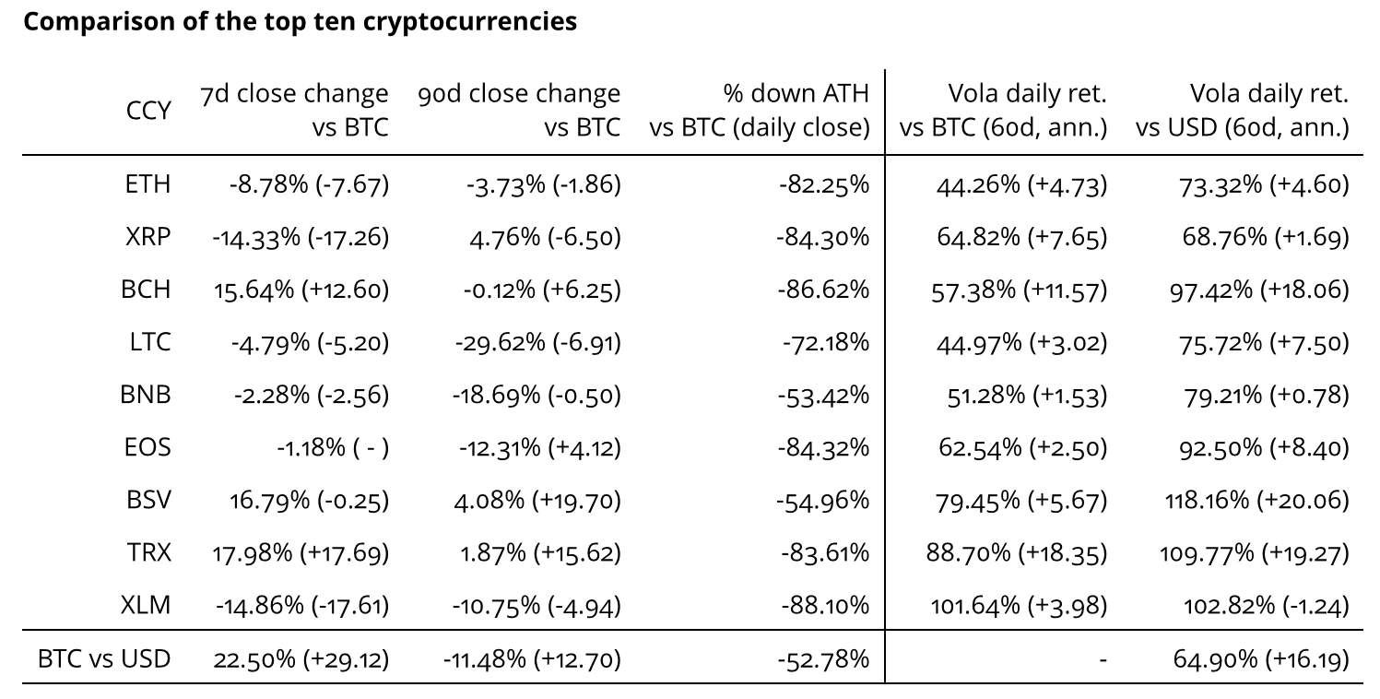Click the 7d close change header
This screenshot has height=699, width=1380.
coord(294,111)
